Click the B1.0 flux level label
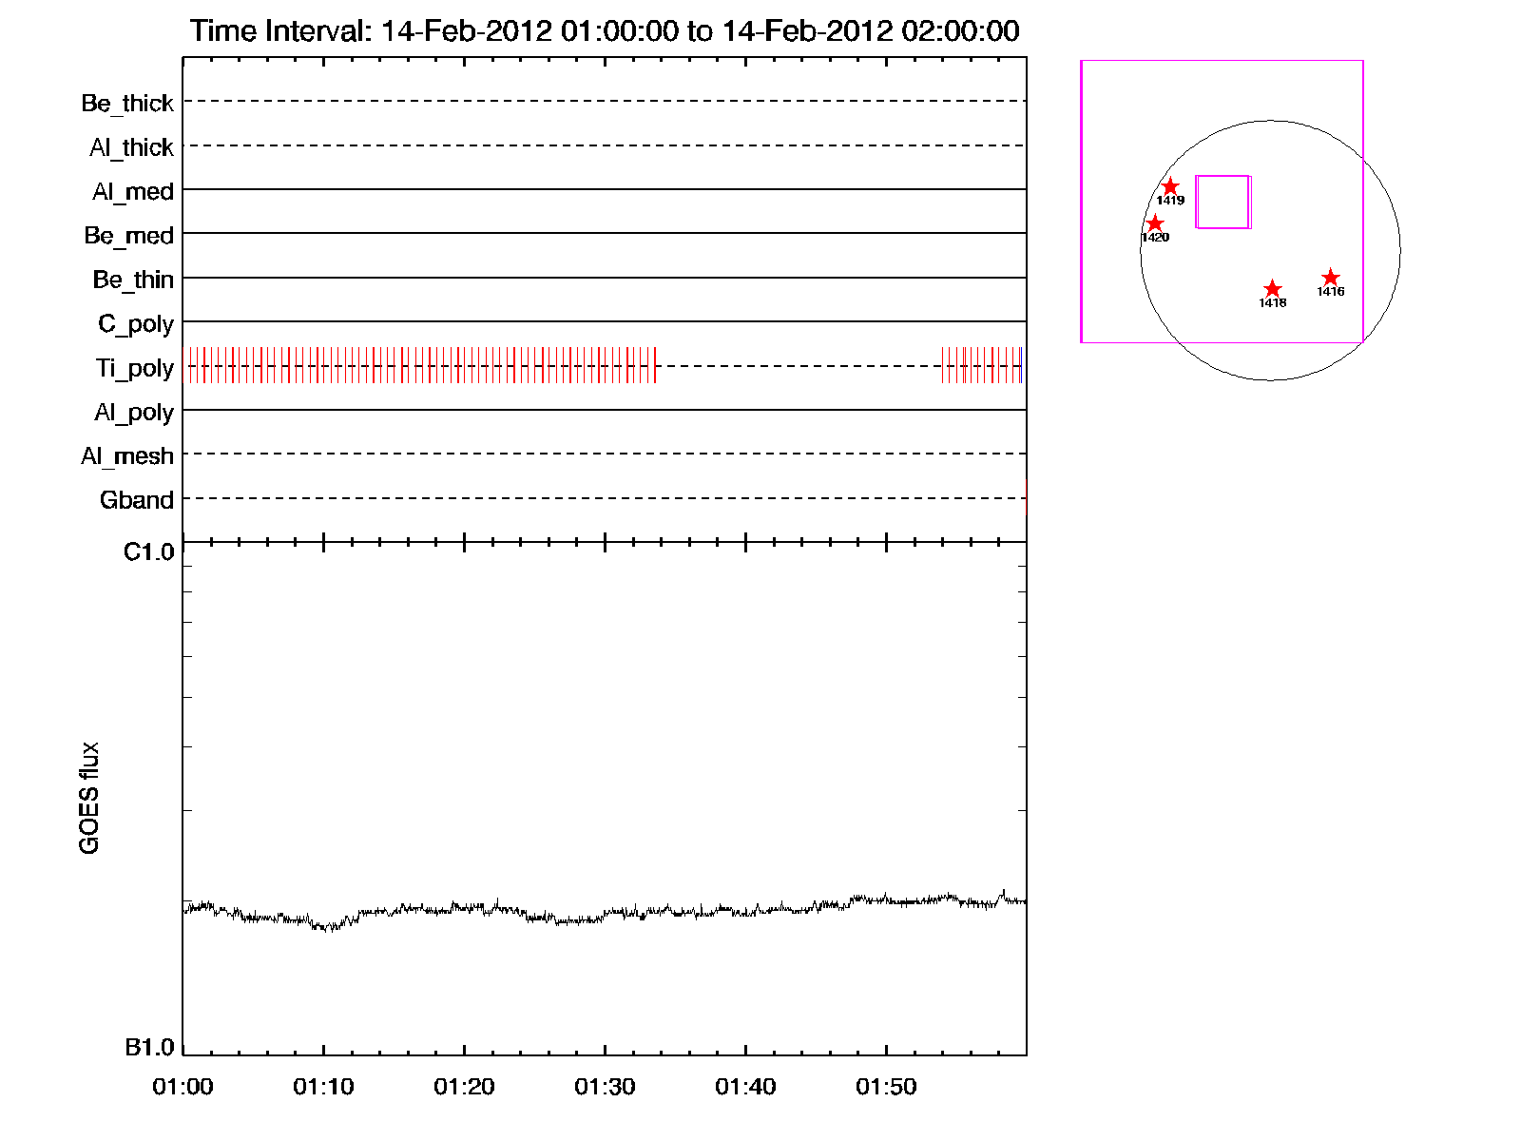The image size is (1521, 1141). point(149,1048)
